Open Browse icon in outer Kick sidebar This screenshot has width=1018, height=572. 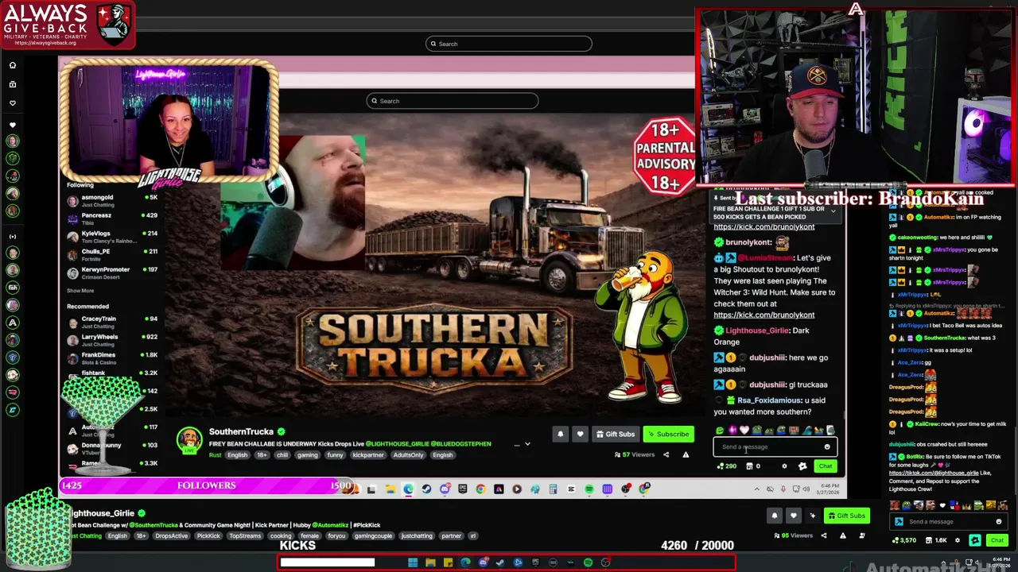tap(13, 84)
